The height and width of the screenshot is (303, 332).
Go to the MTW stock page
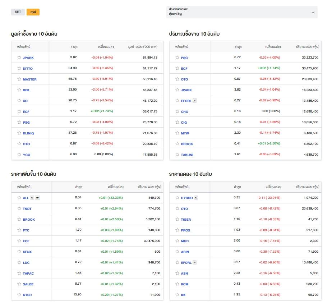click(x=185, y=133)
